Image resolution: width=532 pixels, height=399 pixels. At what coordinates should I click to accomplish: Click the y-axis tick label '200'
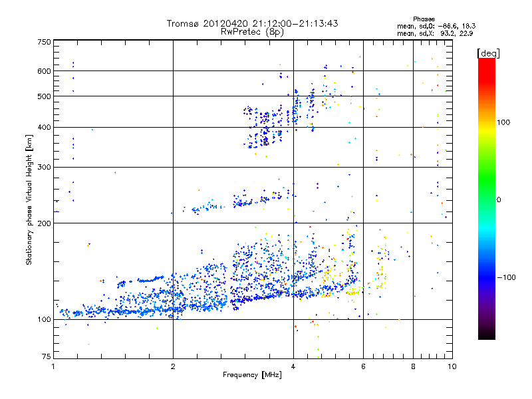click(44, 223)
